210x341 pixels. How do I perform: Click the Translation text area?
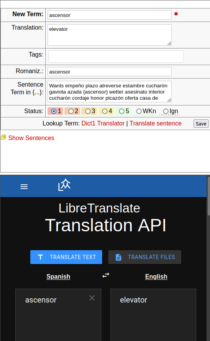109,35
